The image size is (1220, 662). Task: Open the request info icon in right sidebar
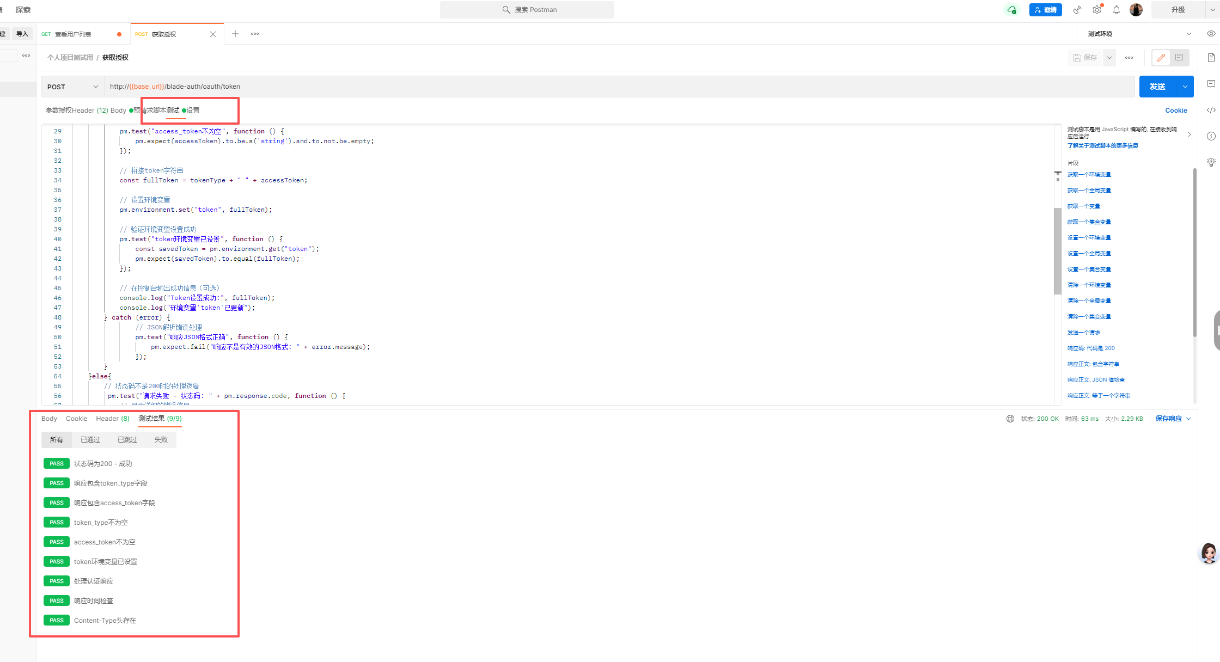tap(1211, 136)
